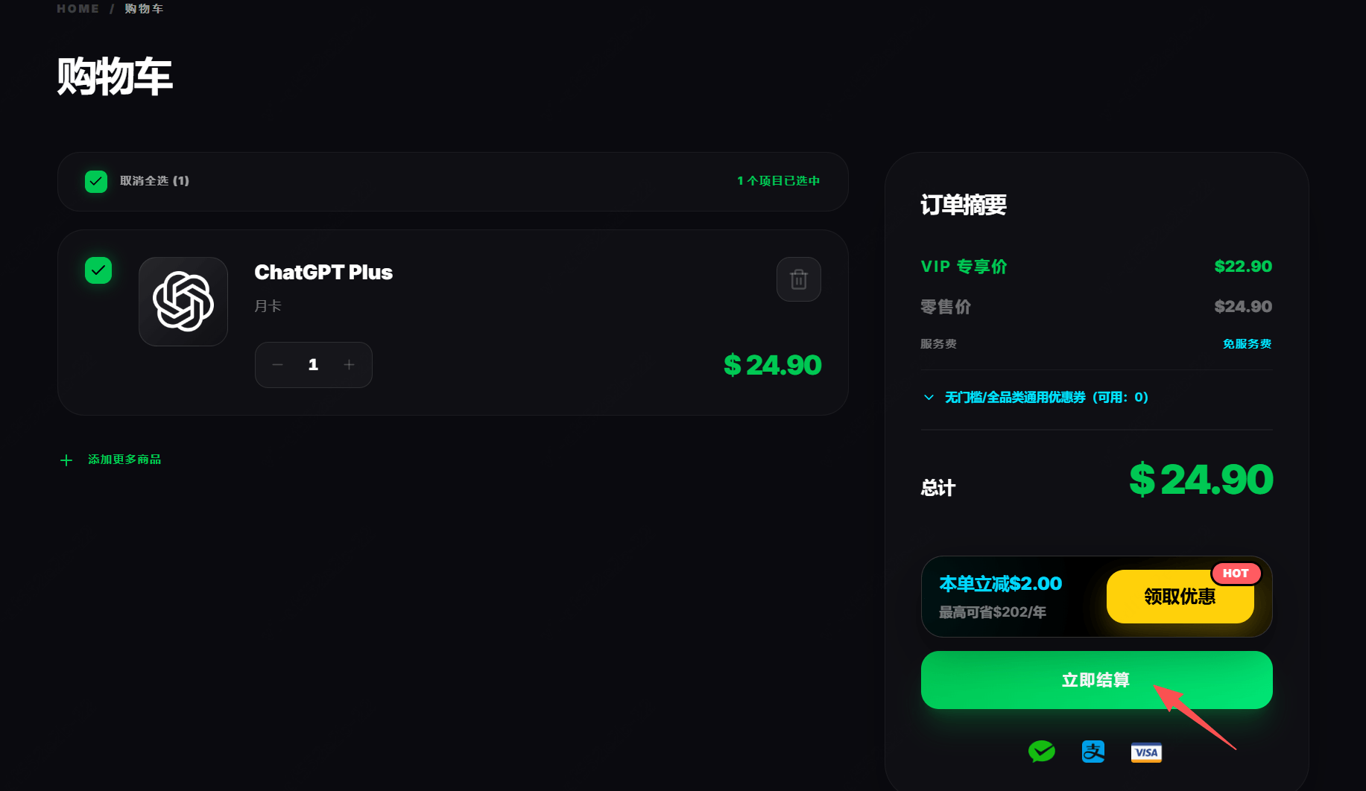Go to HOME breadcrumb
This screenshot has width=1366, height=791.
coord(78,9)
